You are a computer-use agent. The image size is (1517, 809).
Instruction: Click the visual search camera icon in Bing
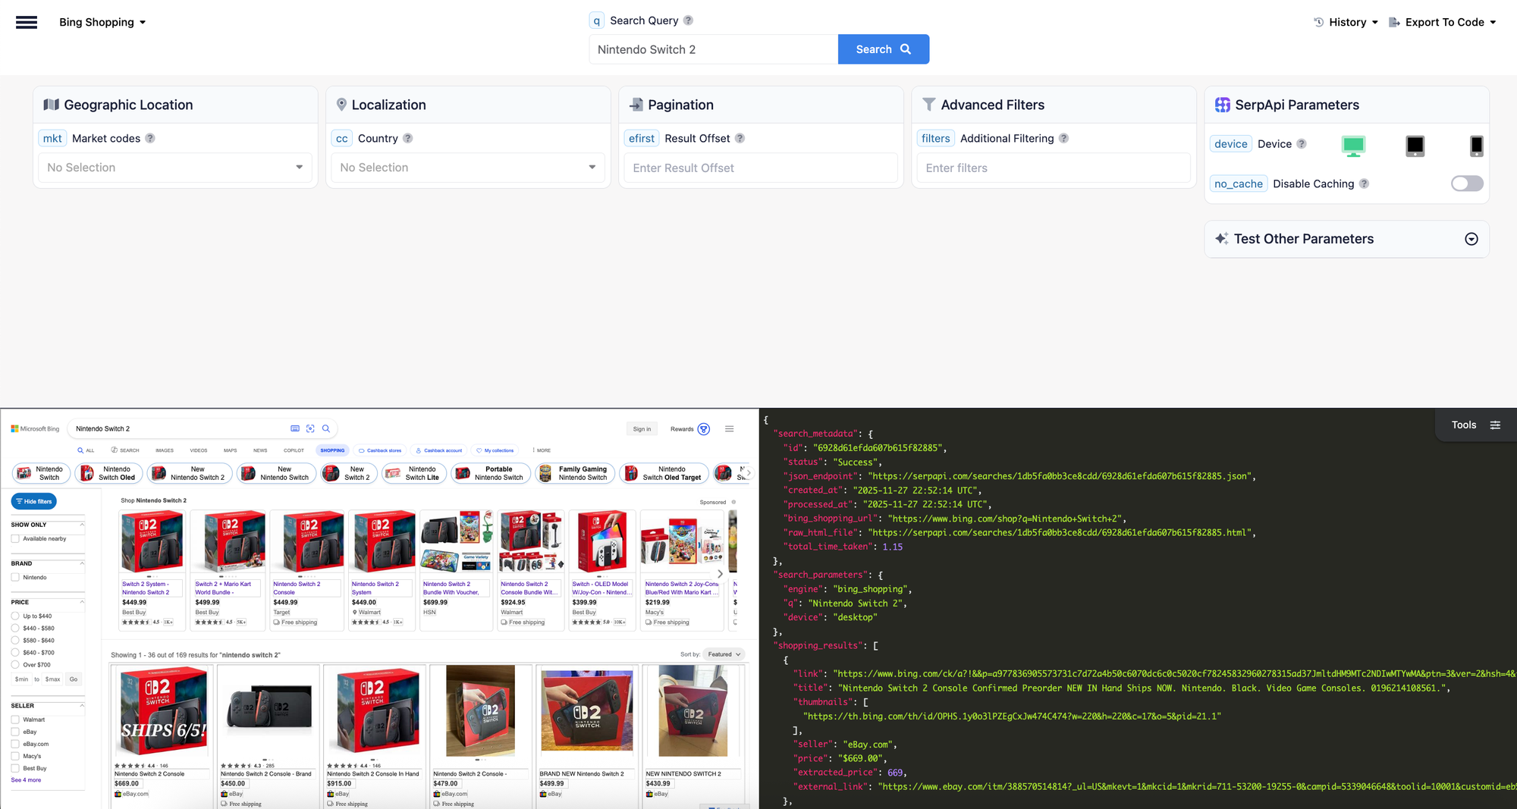click(x=310, y=429)
